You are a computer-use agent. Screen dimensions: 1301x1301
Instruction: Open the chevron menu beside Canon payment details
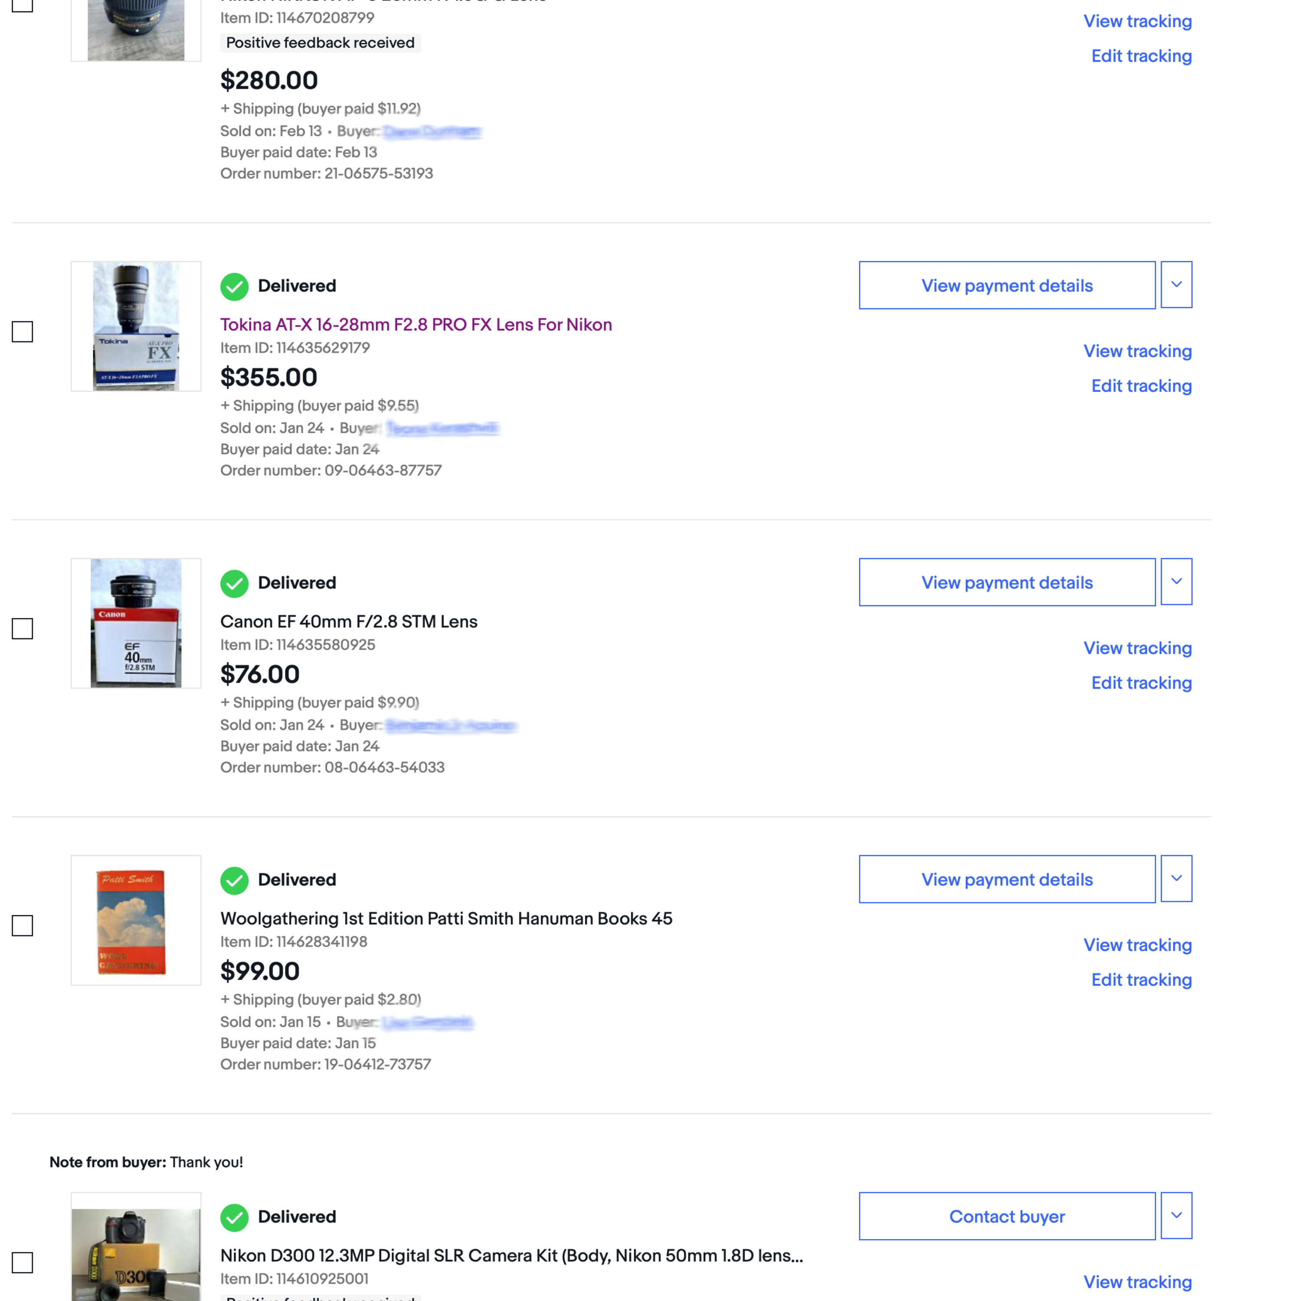point(1177,582)
